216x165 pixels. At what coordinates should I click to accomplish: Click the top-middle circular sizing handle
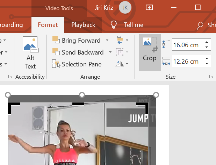(82, 95)
